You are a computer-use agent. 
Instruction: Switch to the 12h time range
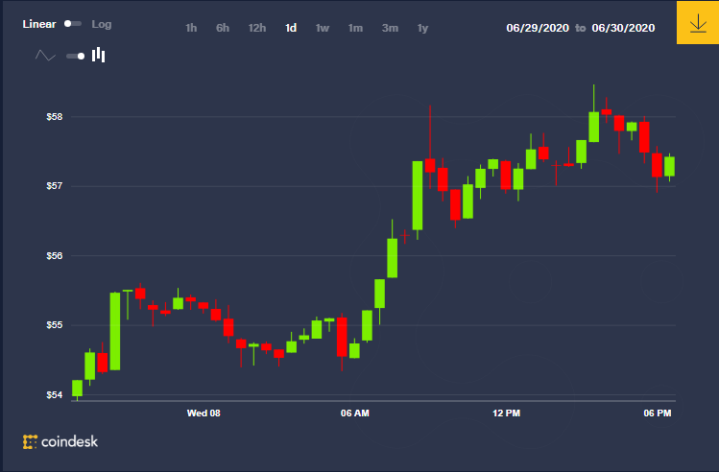pyautogui.click(x=257, y=28)
